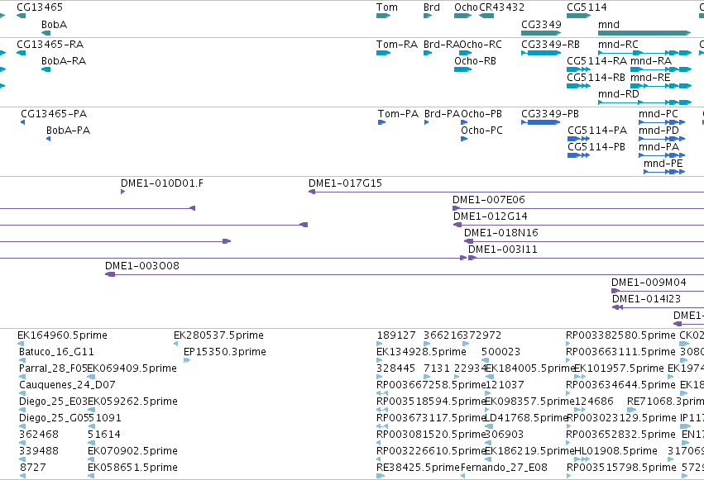Select the CG3349-PB protein glyph

541,122
